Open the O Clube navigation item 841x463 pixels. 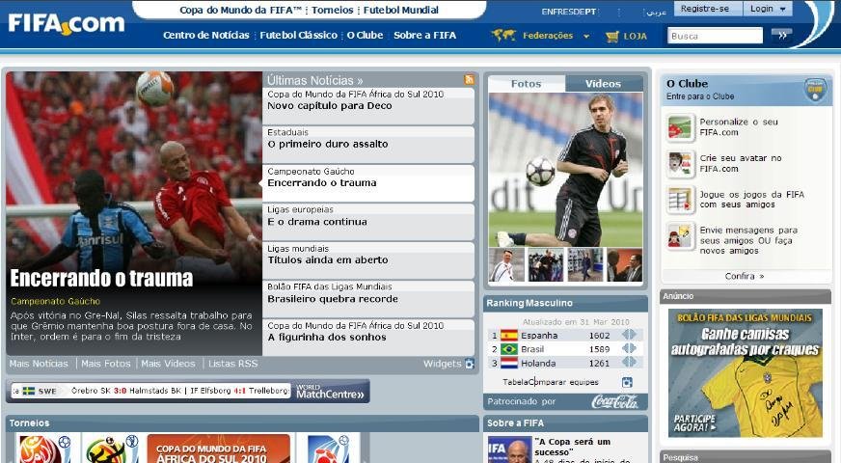tap(365, 36)
